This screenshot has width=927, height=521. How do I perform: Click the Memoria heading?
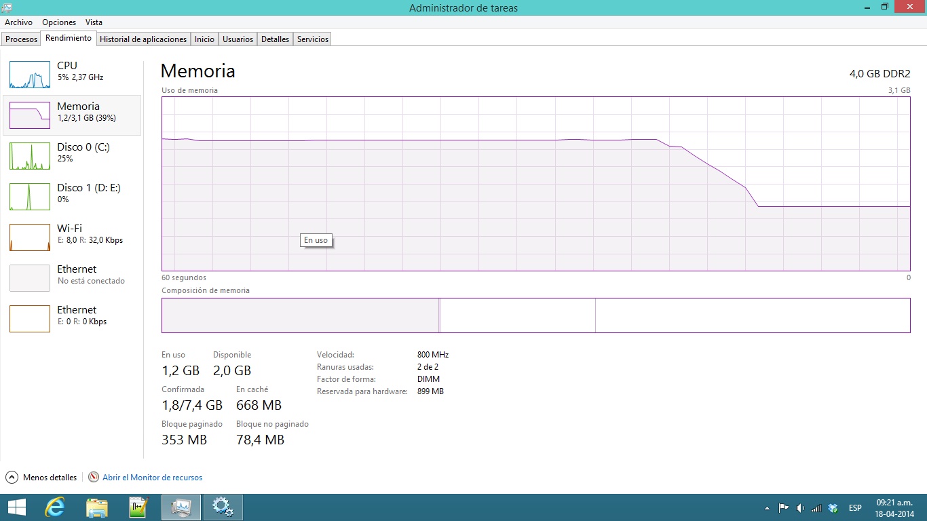pos(198,71)
